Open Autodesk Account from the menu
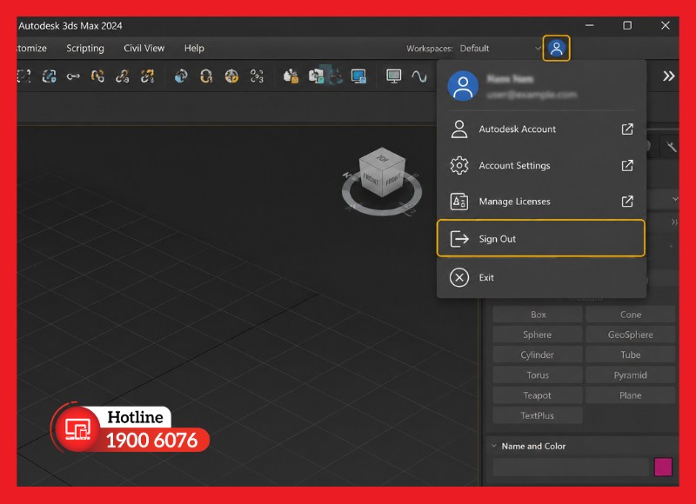The height and width of the screenshot is (504, 696). [540, 129]
